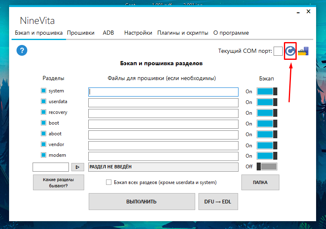Click the current COM port box
The width and height of the screenshot is (326, 229).
coord(278,51)
